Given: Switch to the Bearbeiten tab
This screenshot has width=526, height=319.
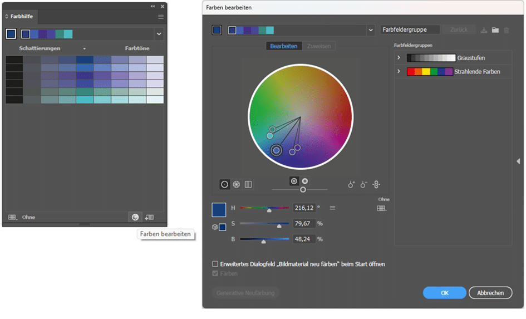Looking at the screenshot, I should click(x=283, y=46).
